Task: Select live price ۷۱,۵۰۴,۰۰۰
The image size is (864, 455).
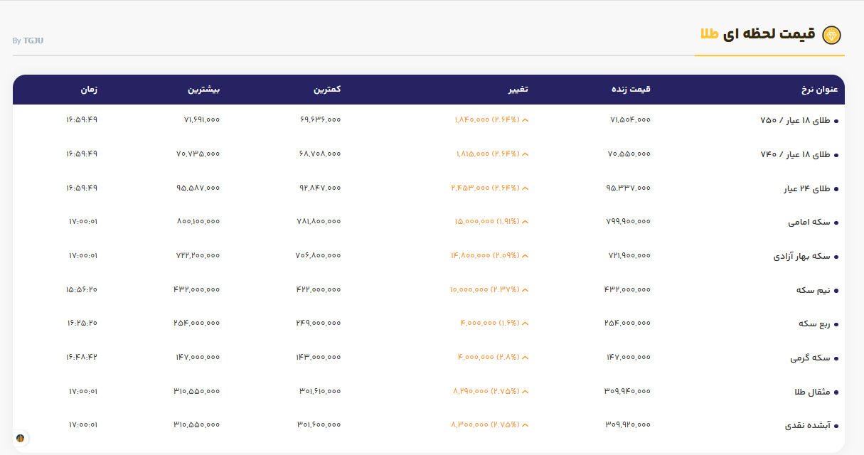Action: point(630,120)
